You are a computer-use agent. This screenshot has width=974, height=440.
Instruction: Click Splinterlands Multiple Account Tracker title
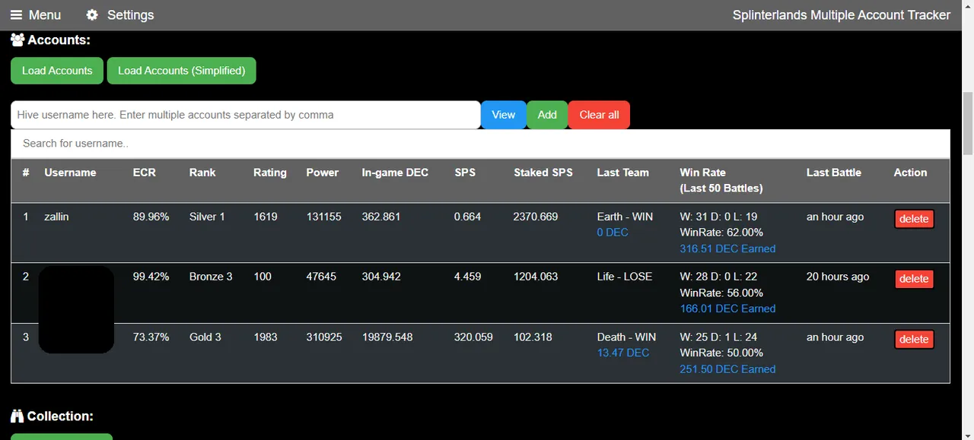pyautogui.click(x=842, y=15)
